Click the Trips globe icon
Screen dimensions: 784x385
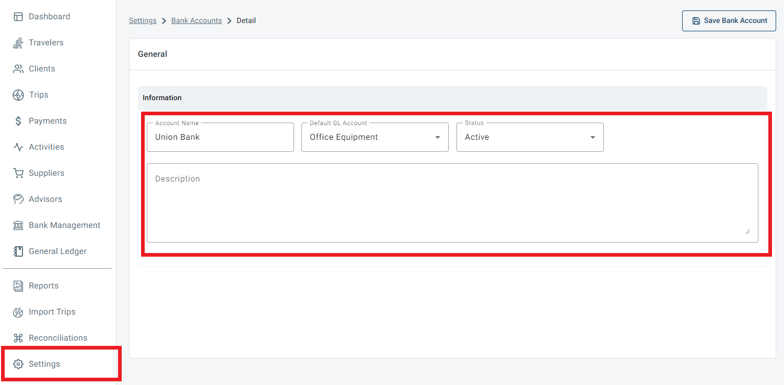18,95
